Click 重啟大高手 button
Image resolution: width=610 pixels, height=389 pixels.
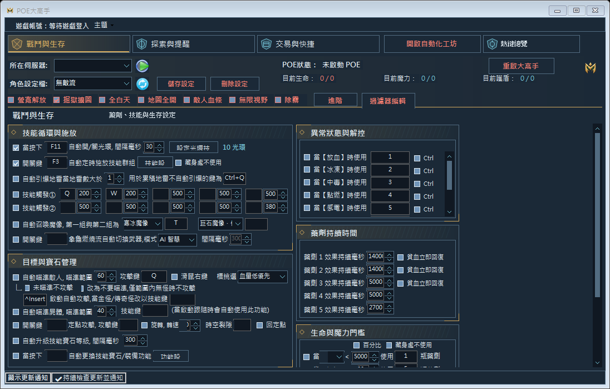(521, 66)
